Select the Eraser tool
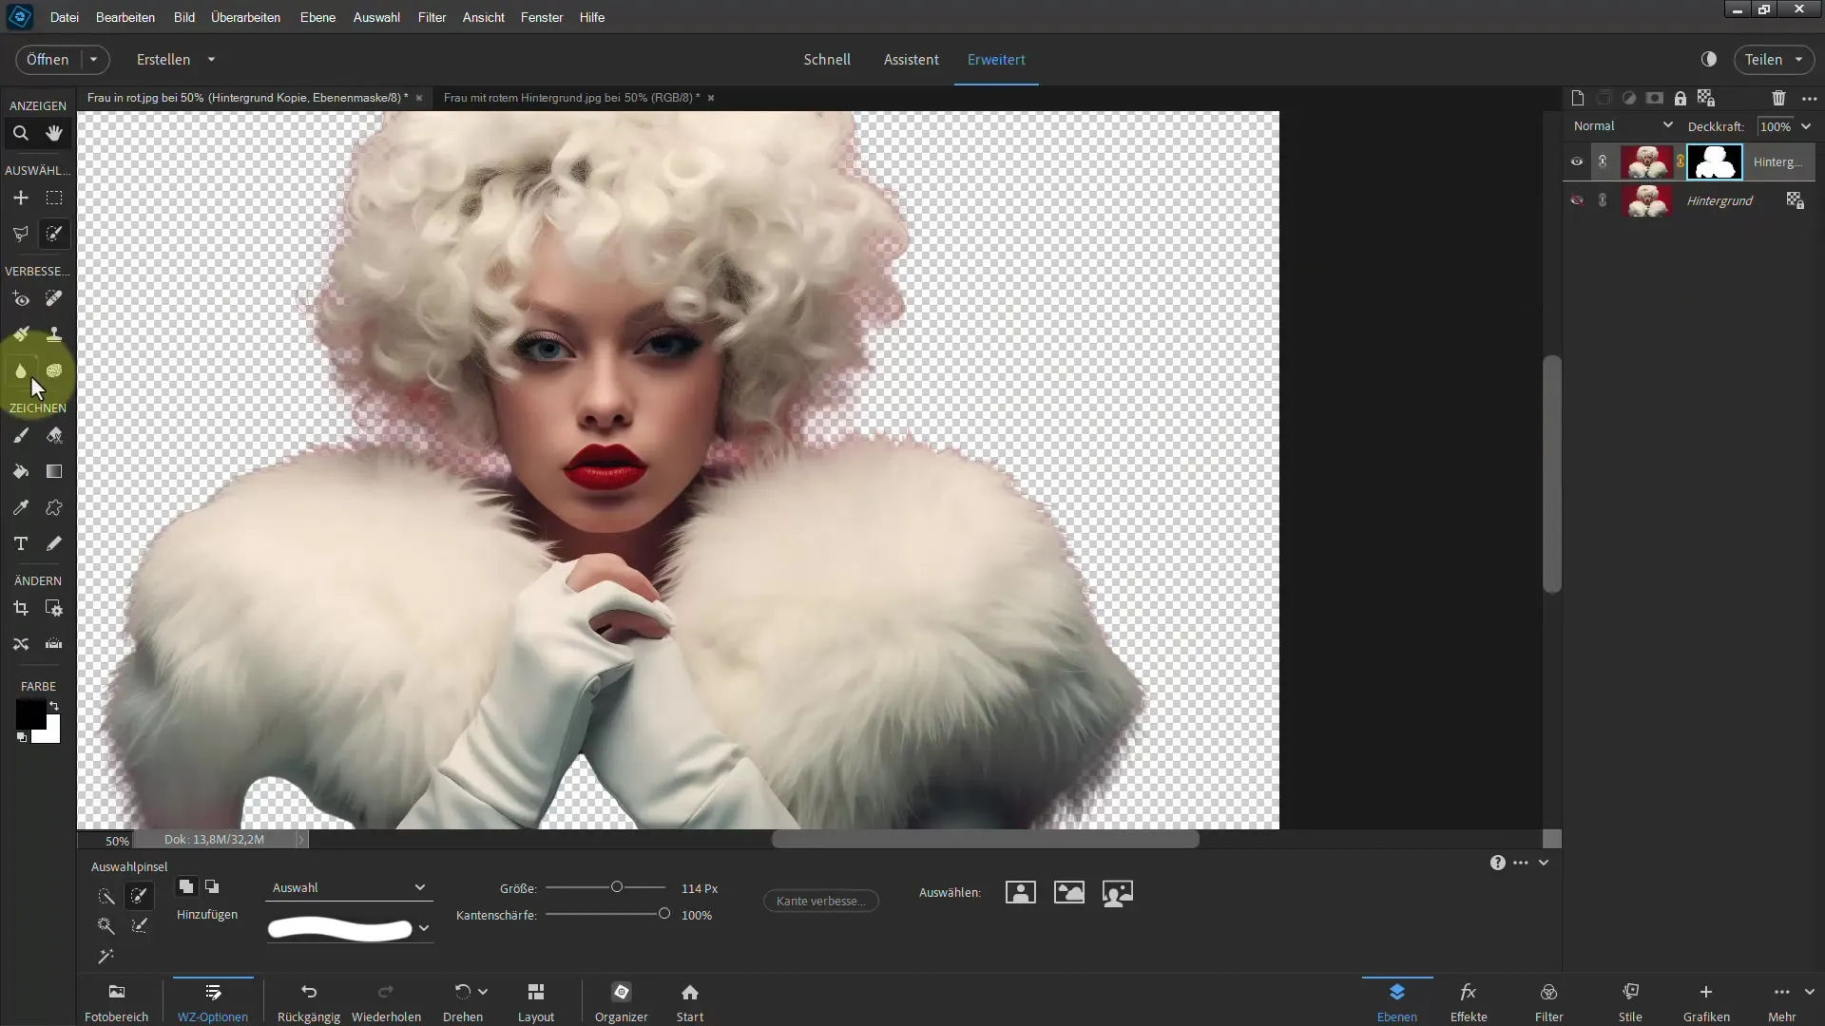Viewport: 1825px width, 1026px height. pyautogui.click(x=54, y=435)
